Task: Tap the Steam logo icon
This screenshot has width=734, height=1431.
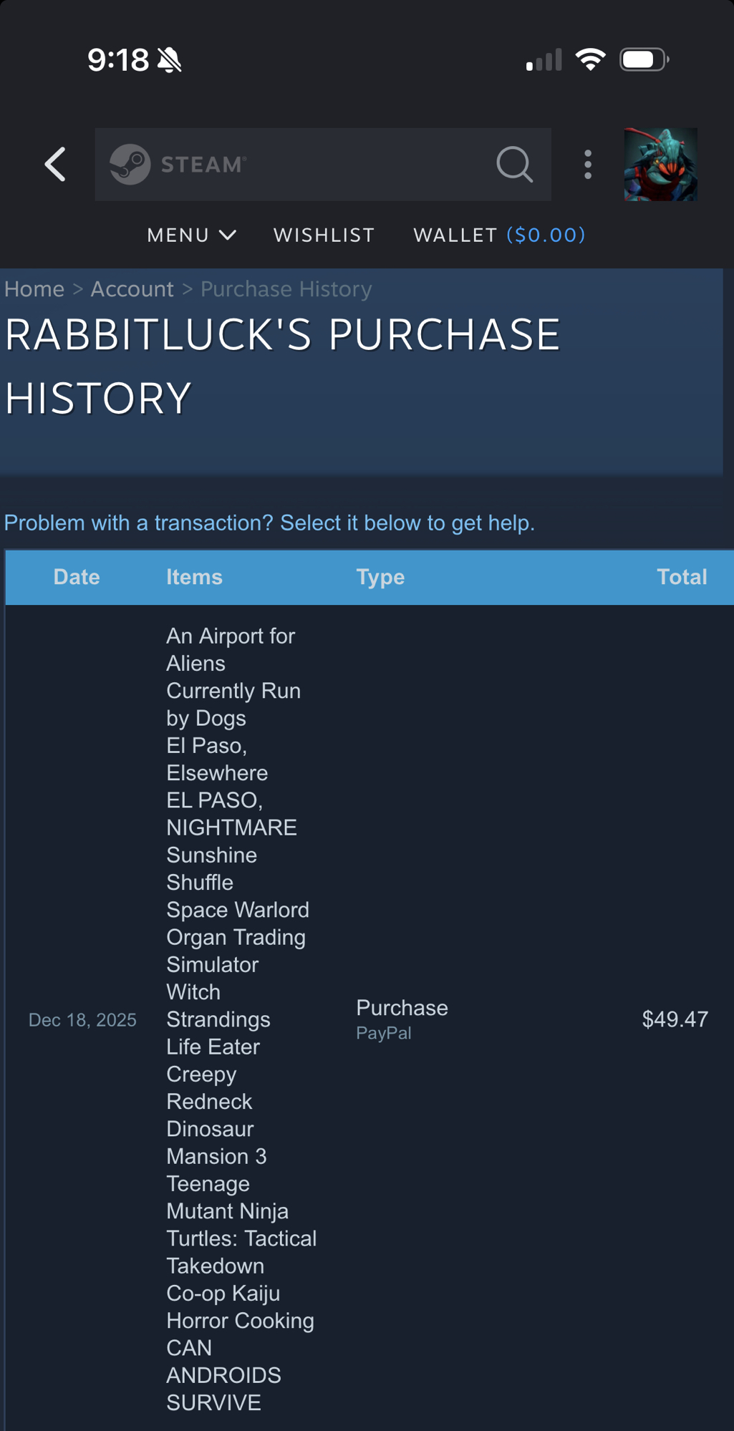Action: pos(130,165)
